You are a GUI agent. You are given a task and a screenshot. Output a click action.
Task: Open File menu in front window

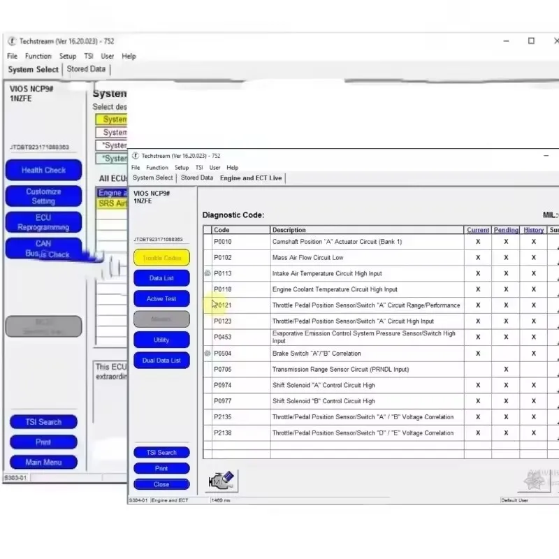coord(136,168)
